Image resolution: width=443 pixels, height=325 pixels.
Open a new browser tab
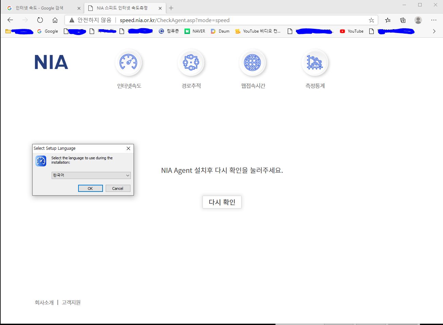pyautogui.click(x=171, y=8)
